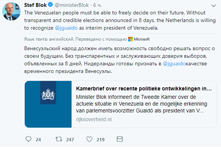The height and width of the screenshot is (147, 221).
Task: Like the tweet with the heart icon
Action: tap(89, 139)
